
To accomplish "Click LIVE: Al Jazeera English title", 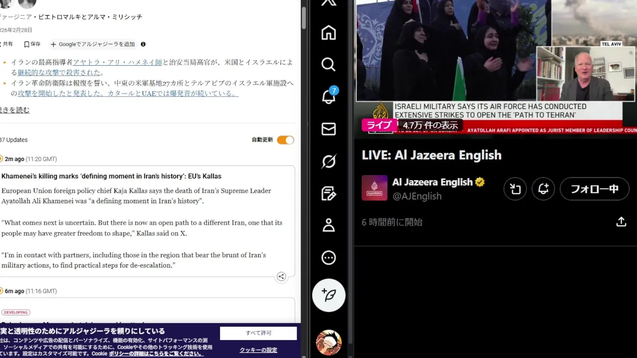I will (431, 155).
